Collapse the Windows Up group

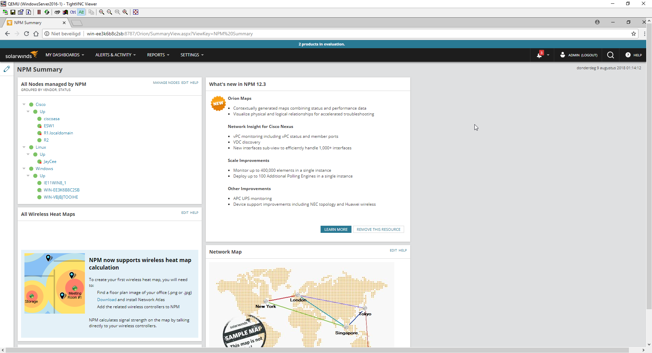[28, 176]
